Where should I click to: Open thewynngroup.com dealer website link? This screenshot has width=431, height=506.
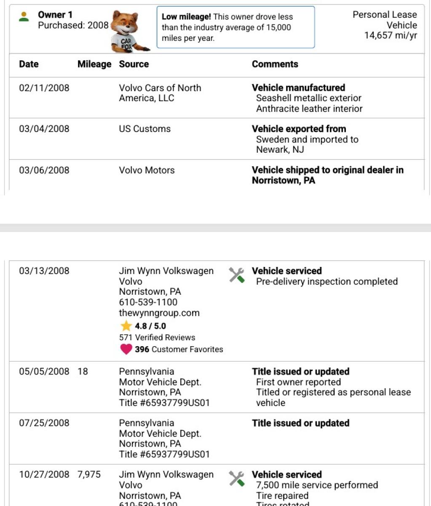pos(159,313)
